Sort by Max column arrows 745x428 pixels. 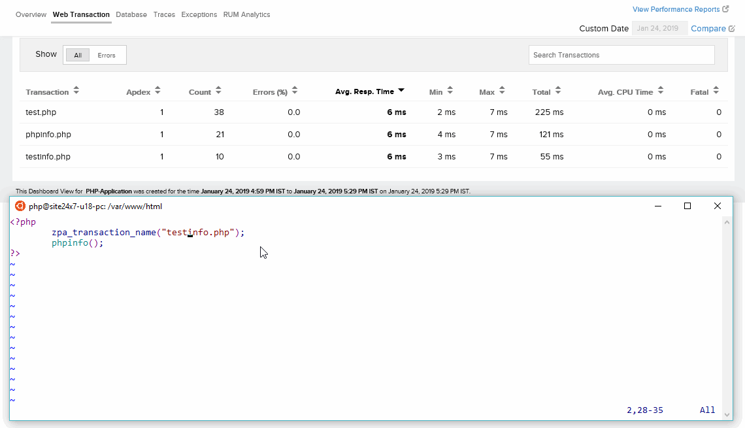point(502,91)
